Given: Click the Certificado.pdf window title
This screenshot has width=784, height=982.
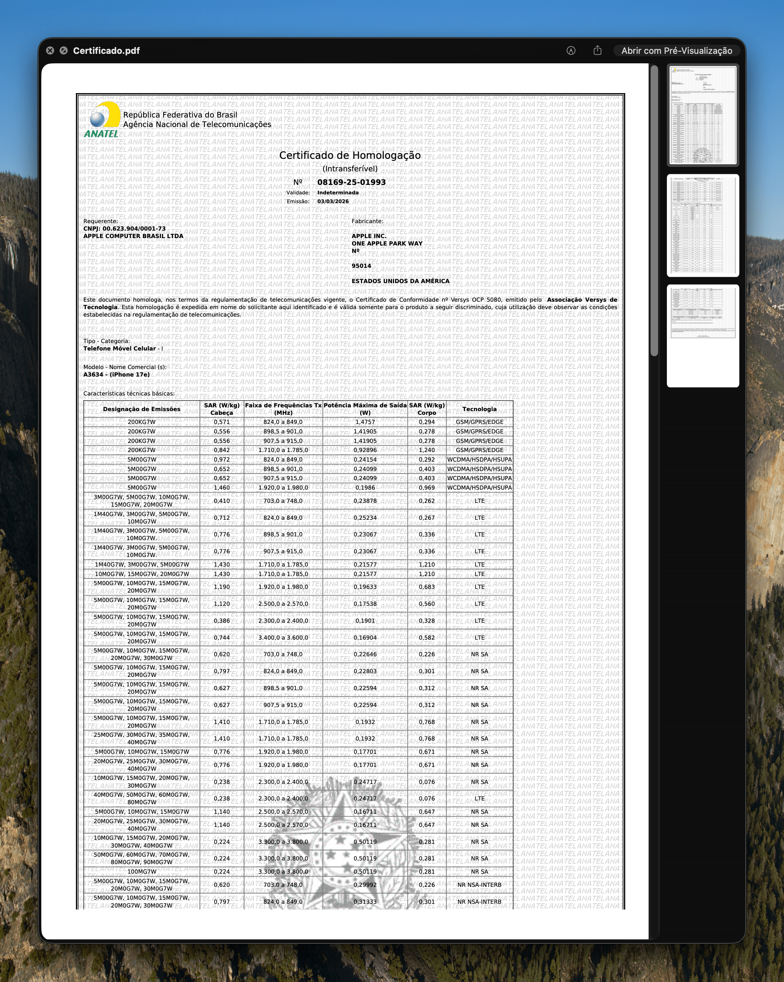Looking at the screenshot, I should [x=106, y=50].
